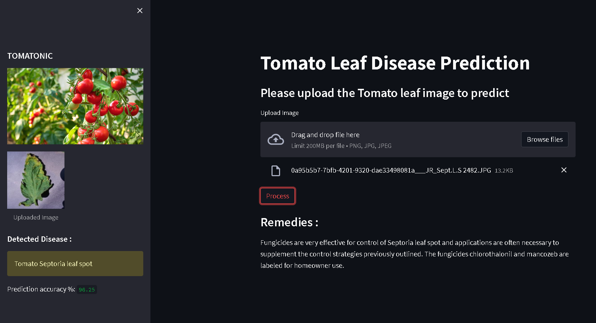Select the uploaded leaf image thumbnail
The image size is (596, 323).
click(35, 180)
